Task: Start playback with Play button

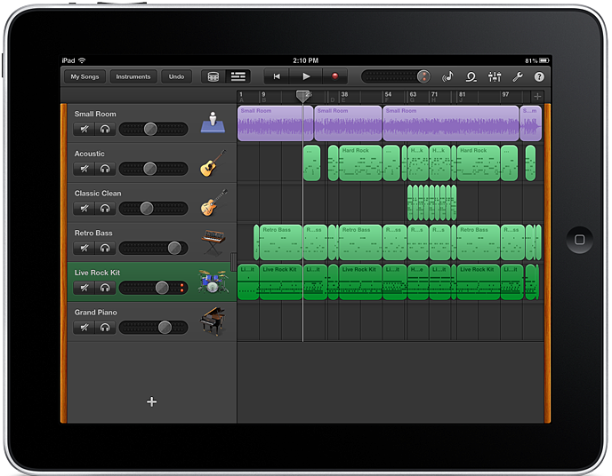Action: tap(306, 76)
